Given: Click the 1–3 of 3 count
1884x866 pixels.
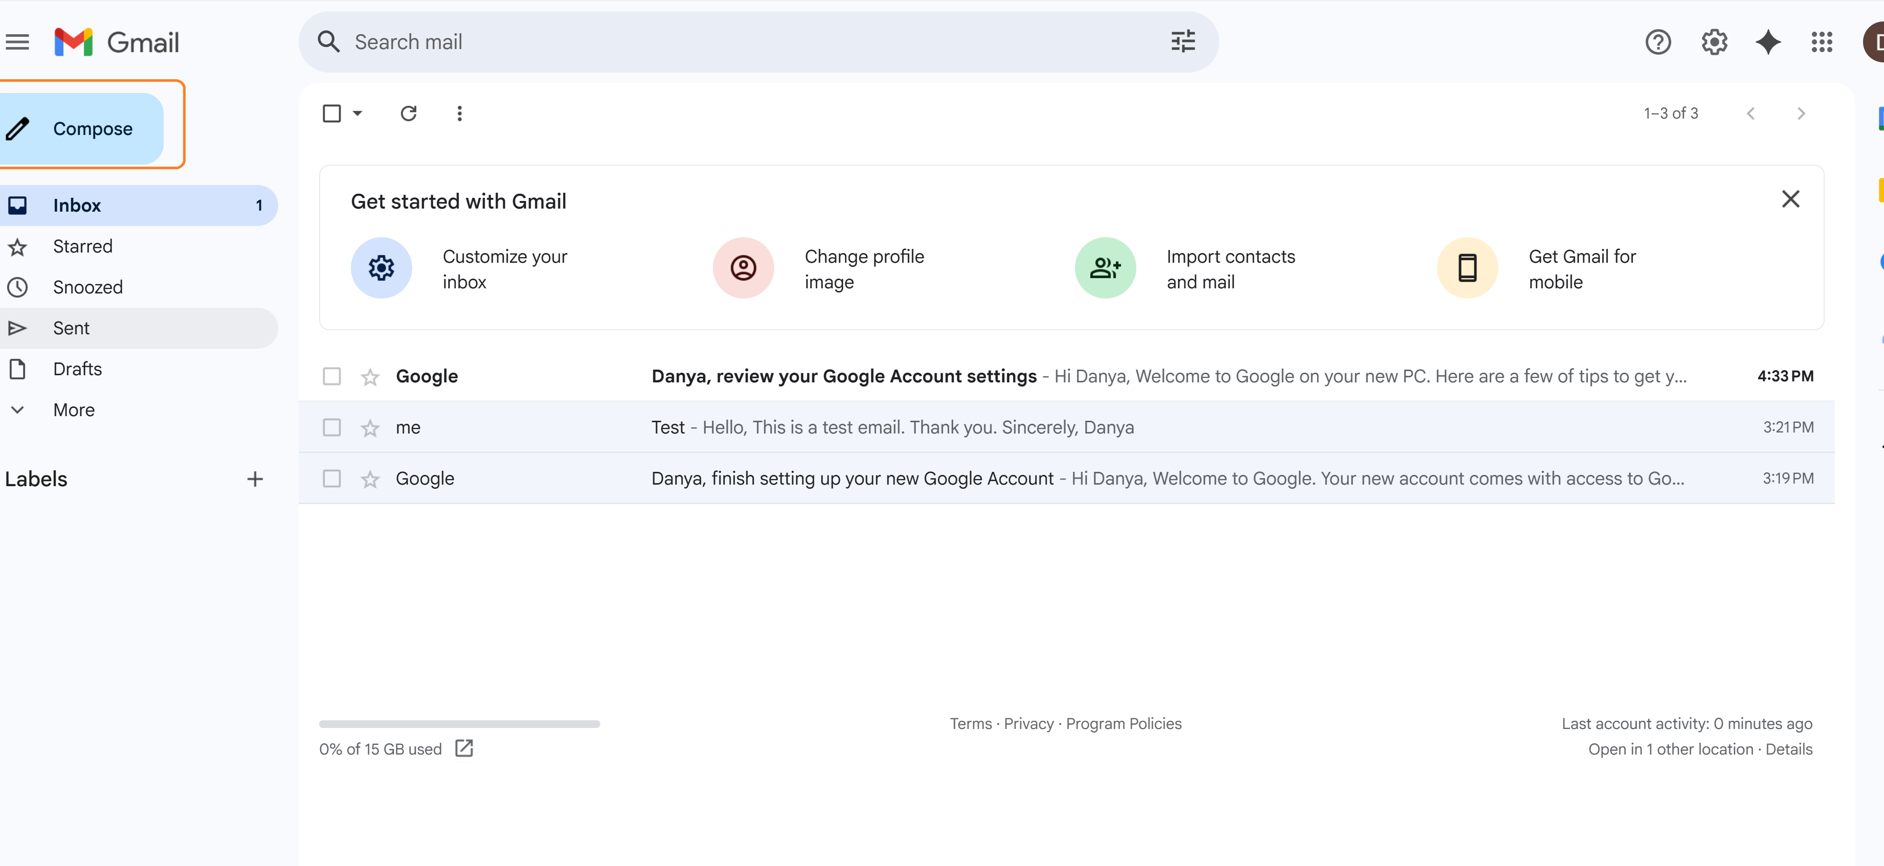Looking at the screenshot, I should tap(1670, 113).
